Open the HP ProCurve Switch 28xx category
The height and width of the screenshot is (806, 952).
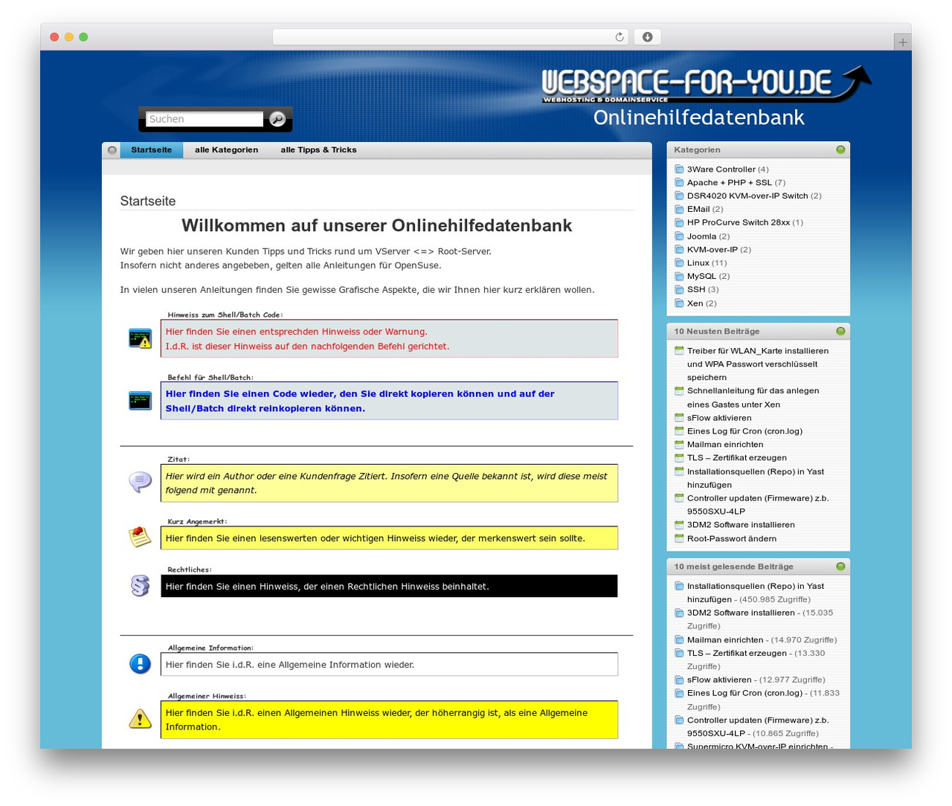pyautogui.click(x=739, y=223)
